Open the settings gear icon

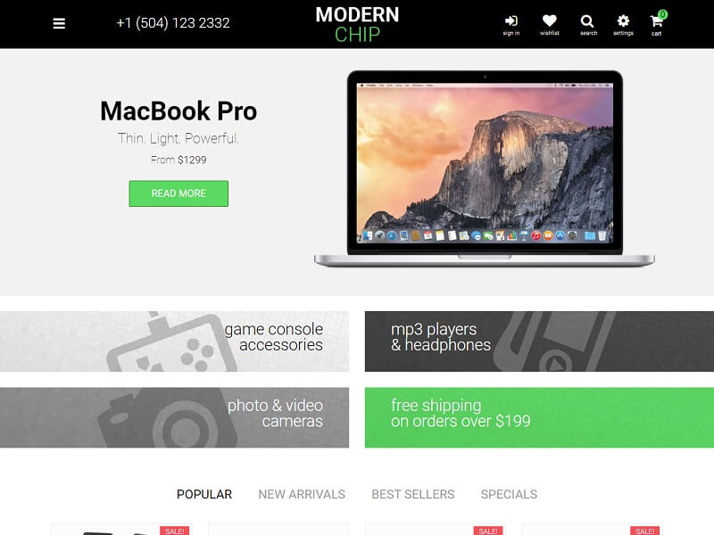(623, 21)
